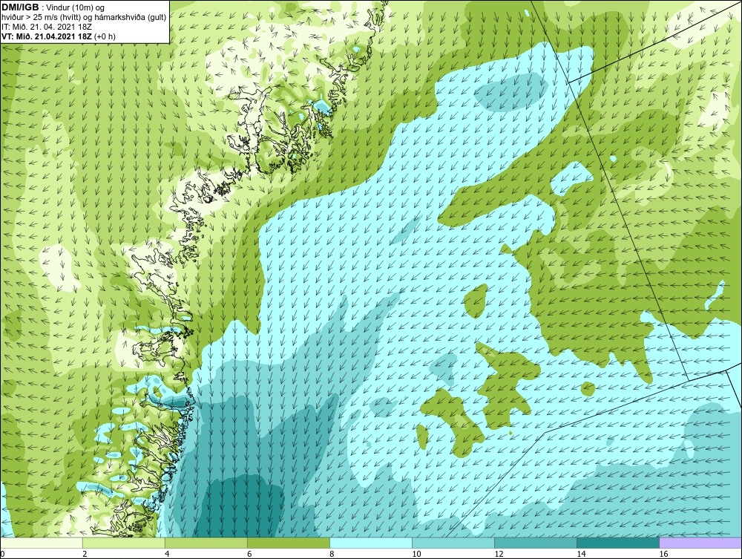Viewport: 742px width, 559px height.
Task: Click the 'VT: Mið. 21.04.2021 18Z' bold text
Action: pos(47,36)
